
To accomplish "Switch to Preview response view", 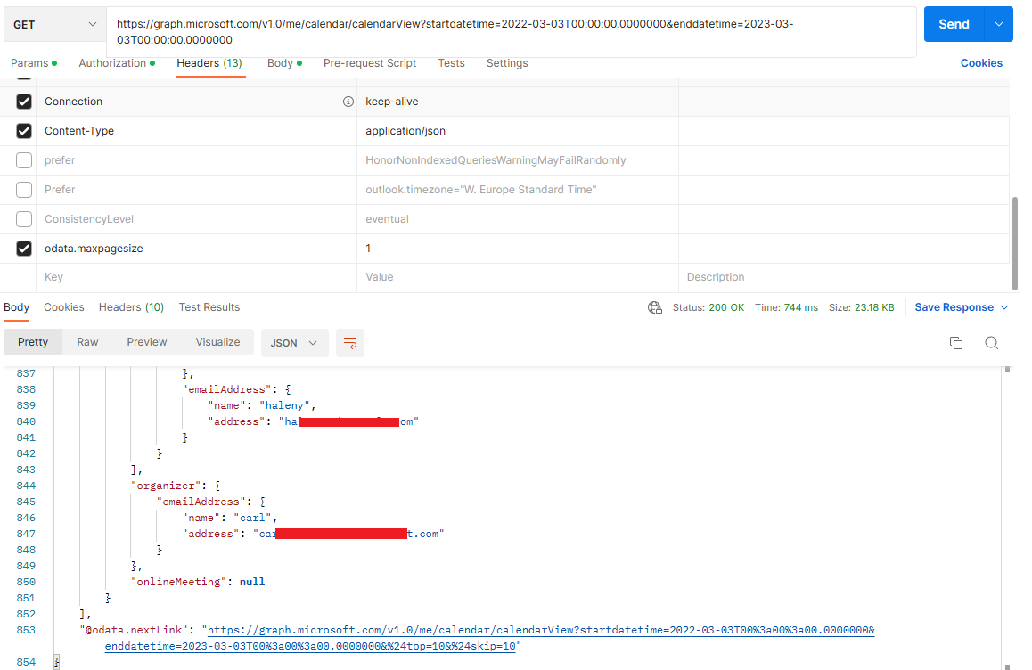I will pos(147,342).
